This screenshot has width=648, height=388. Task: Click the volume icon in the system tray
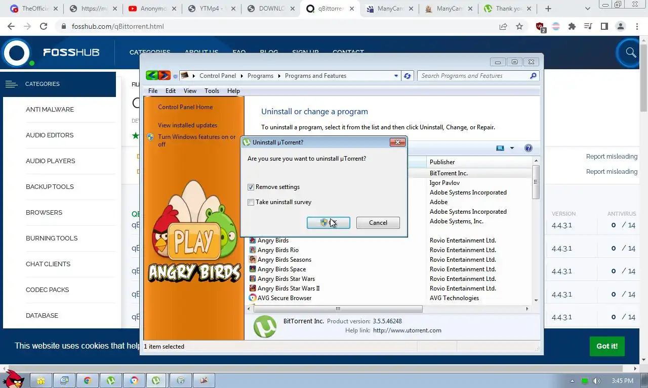coord(597,380)
